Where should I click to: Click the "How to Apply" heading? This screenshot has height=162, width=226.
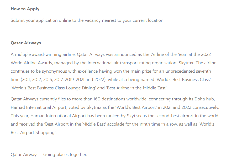pyautogui.click(x=25, y=9)
